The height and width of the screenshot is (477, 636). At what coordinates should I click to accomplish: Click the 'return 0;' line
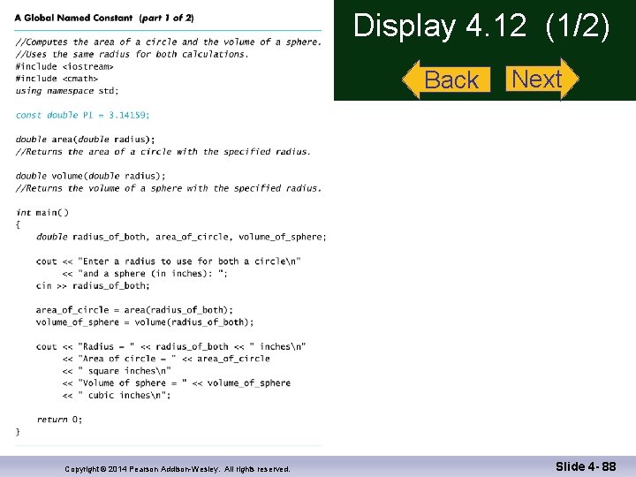[x=59, y=420]
